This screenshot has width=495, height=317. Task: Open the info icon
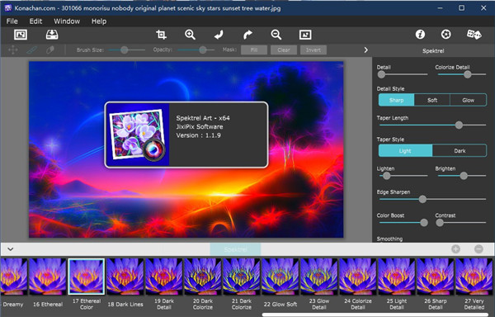pos(420,34)
